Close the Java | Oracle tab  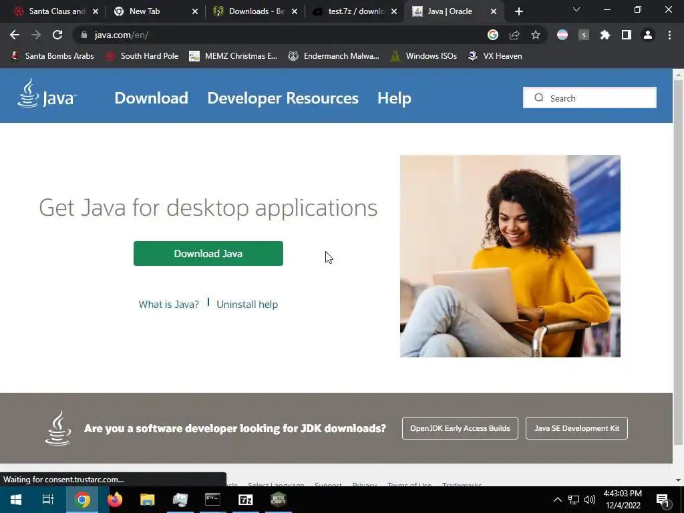494,11
